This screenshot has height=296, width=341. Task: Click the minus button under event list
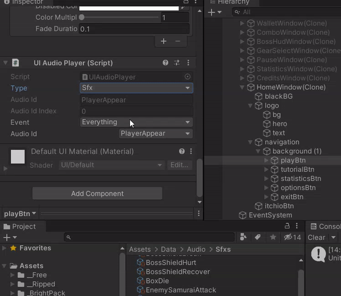tap(178, 41)
